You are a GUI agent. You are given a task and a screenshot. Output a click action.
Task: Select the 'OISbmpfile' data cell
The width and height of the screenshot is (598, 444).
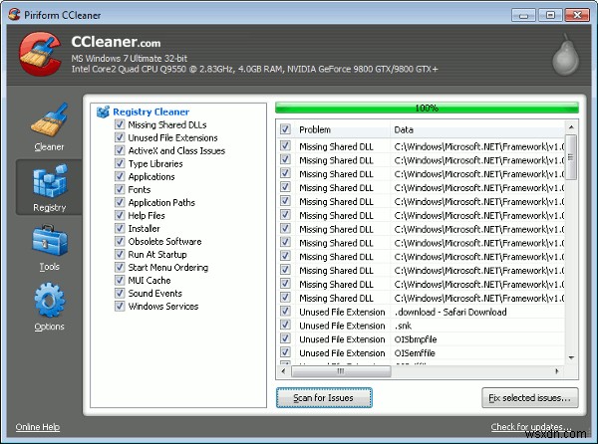416,339
